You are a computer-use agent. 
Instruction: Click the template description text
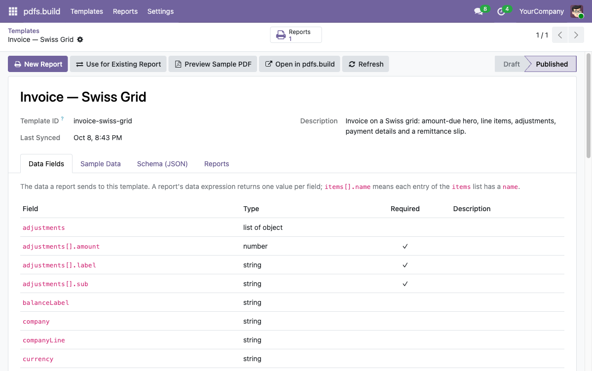pyautogui.click(x=450, y=126)
